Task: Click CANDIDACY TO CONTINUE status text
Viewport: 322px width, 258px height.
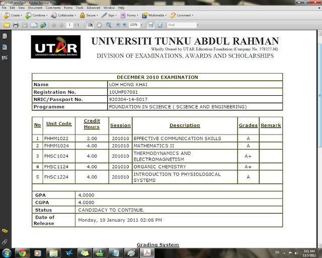Action: click(x=111, y=210)
